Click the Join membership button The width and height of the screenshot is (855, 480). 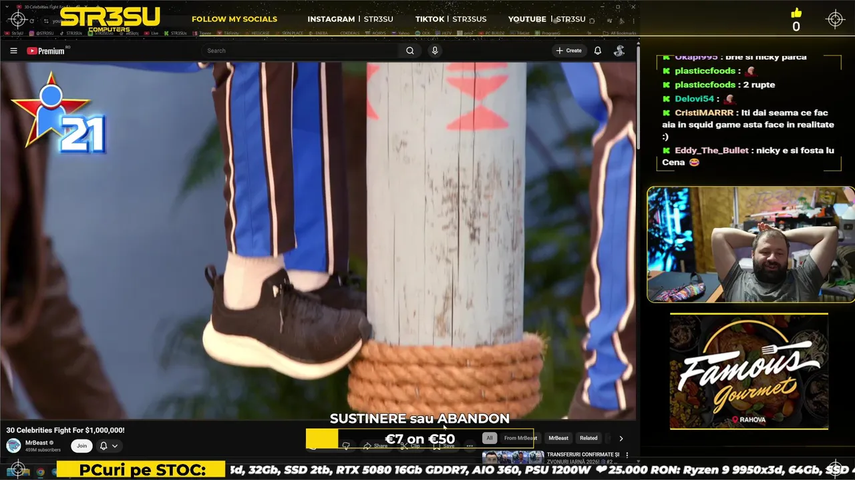[81, 446]
